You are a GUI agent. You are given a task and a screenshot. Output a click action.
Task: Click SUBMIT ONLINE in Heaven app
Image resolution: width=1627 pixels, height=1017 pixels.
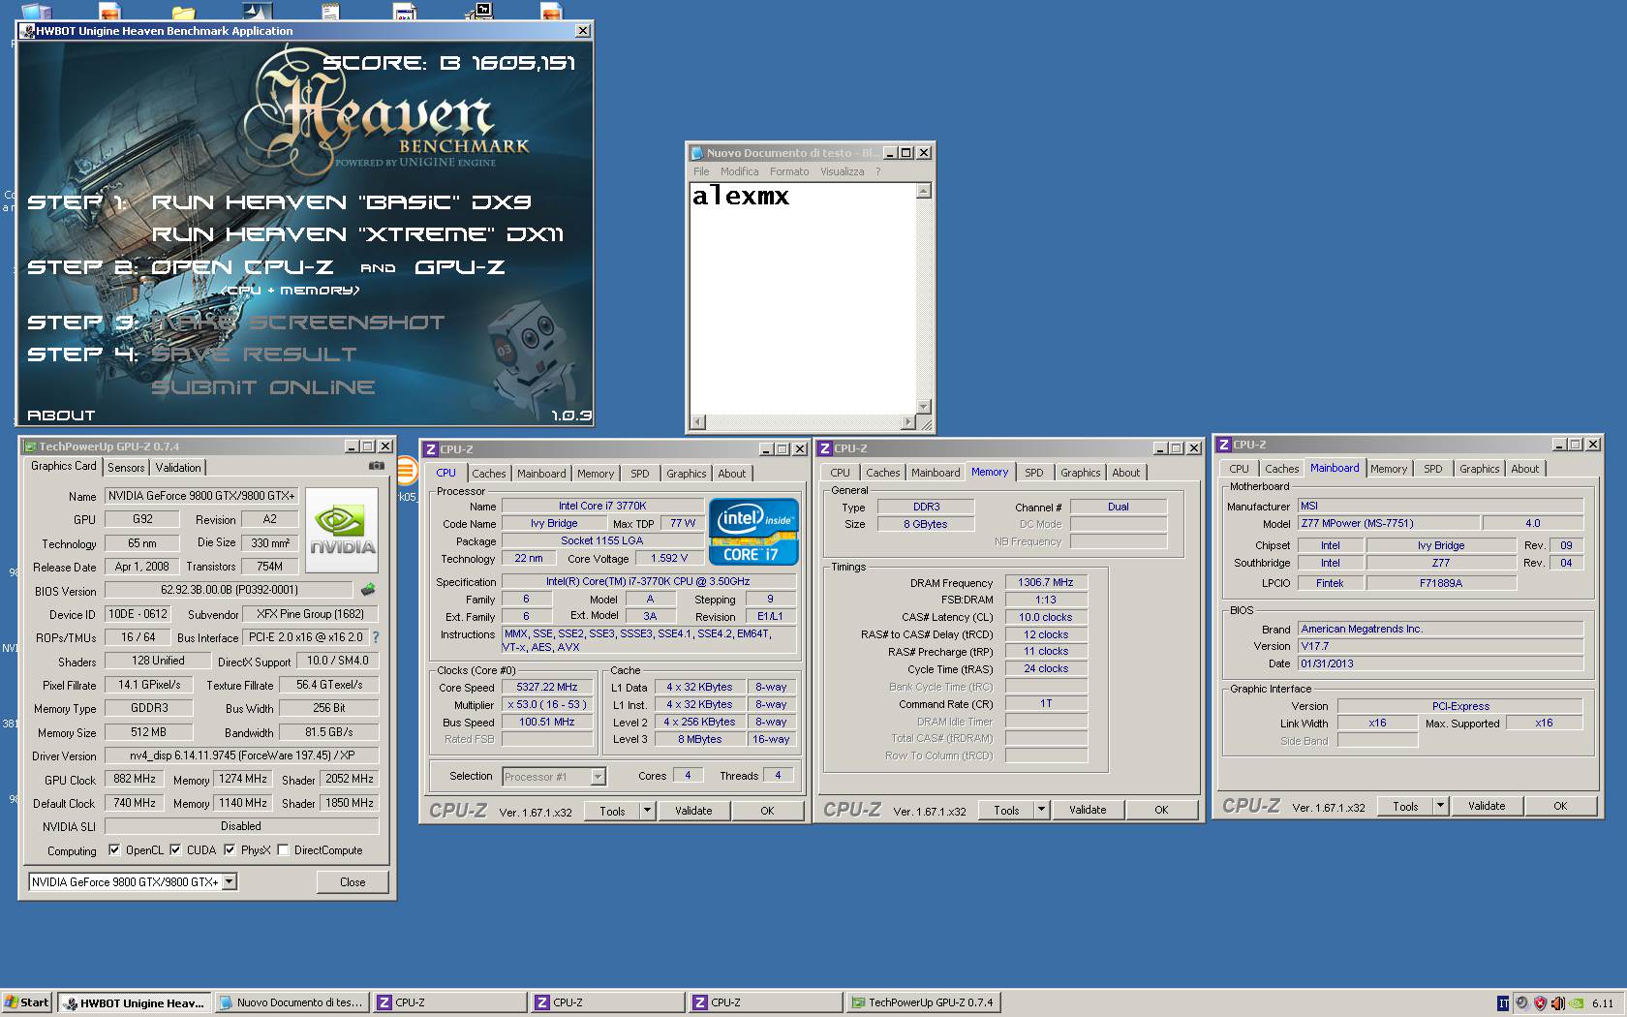[263, 387]
